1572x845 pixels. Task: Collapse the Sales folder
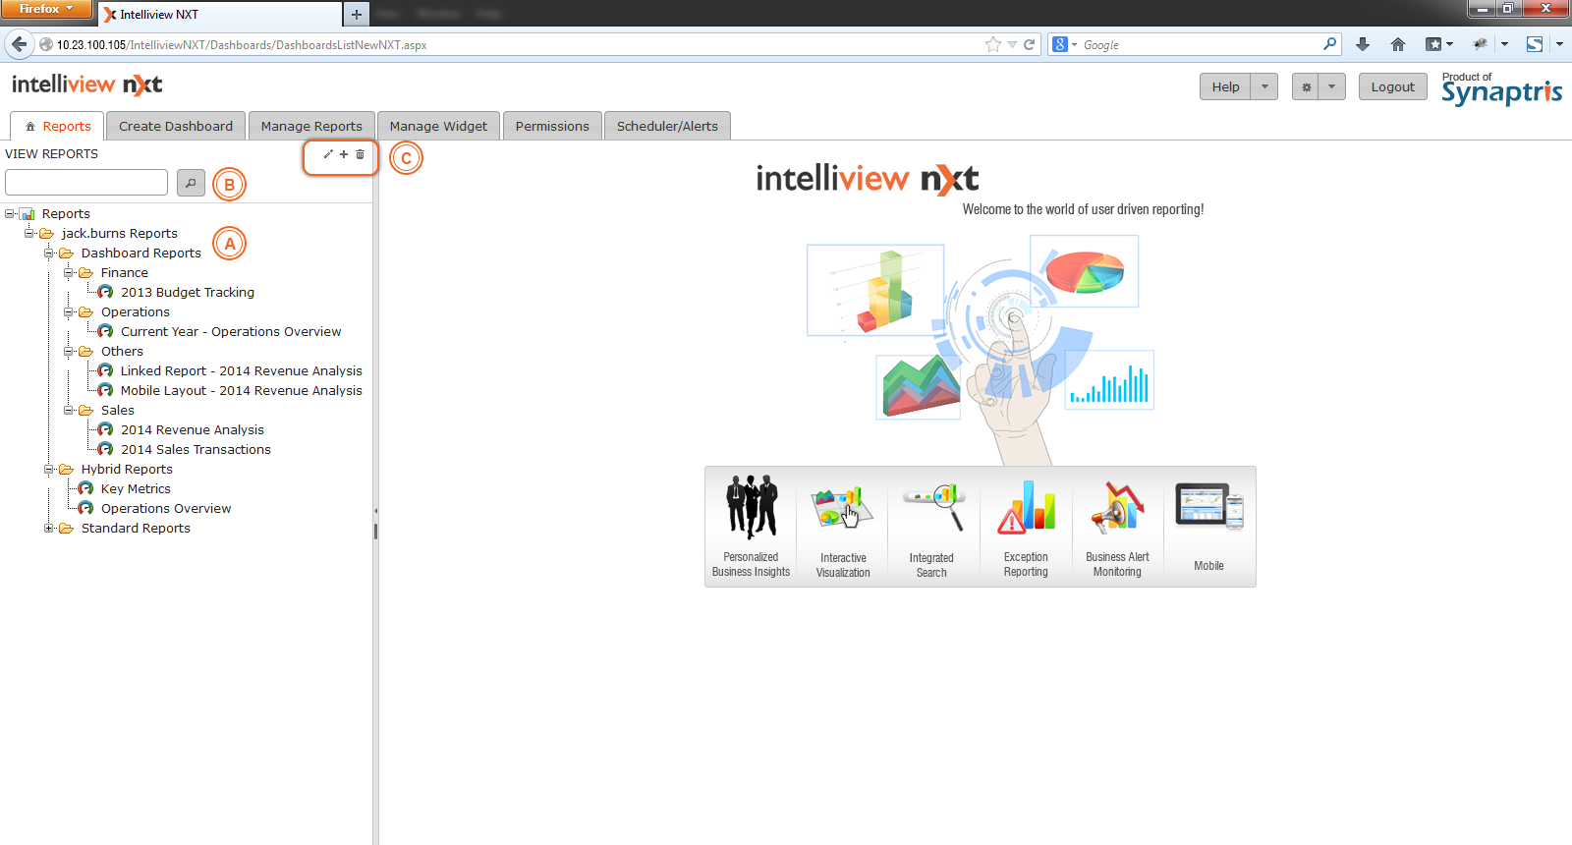coord(69,410)
